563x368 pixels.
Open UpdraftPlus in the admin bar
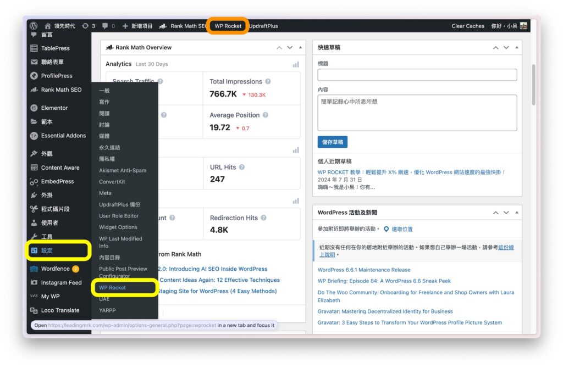point(263,26)
